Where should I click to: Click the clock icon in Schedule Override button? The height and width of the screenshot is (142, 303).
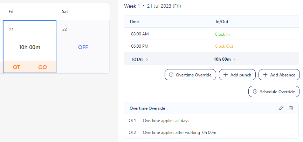click(255, 92)
